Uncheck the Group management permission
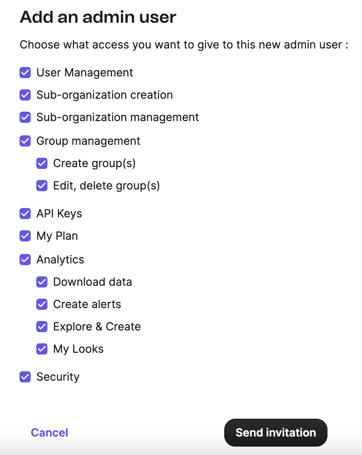 click(x=25, y=141)
